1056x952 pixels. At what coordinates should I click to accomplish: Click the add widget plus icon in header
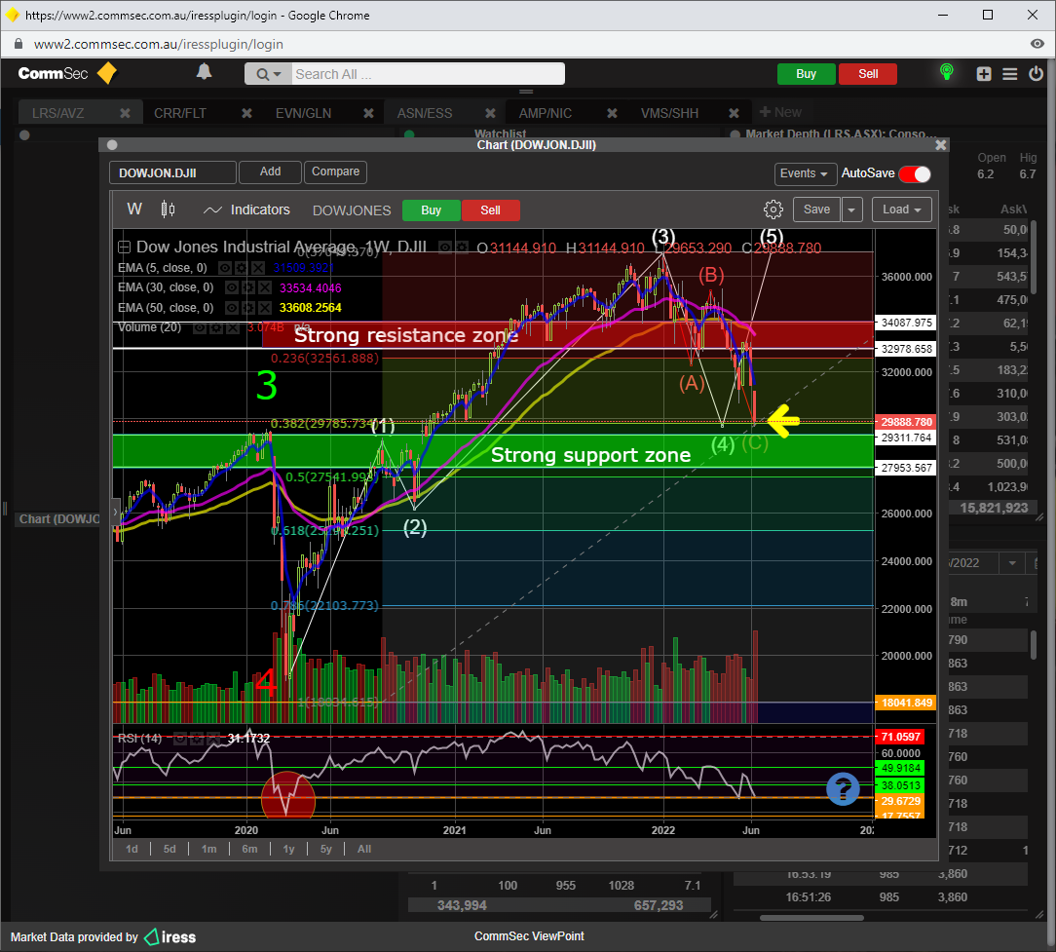coord(984,73)
